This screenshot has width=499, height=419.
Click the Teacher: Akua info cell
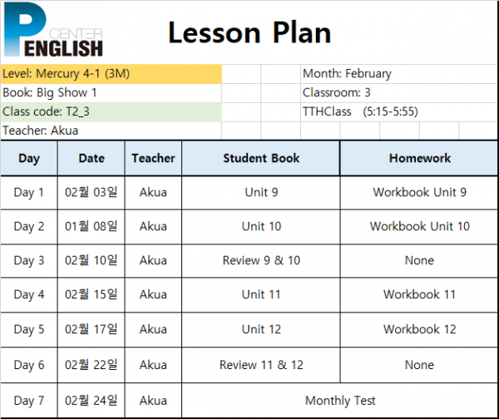tap(111, 131)
